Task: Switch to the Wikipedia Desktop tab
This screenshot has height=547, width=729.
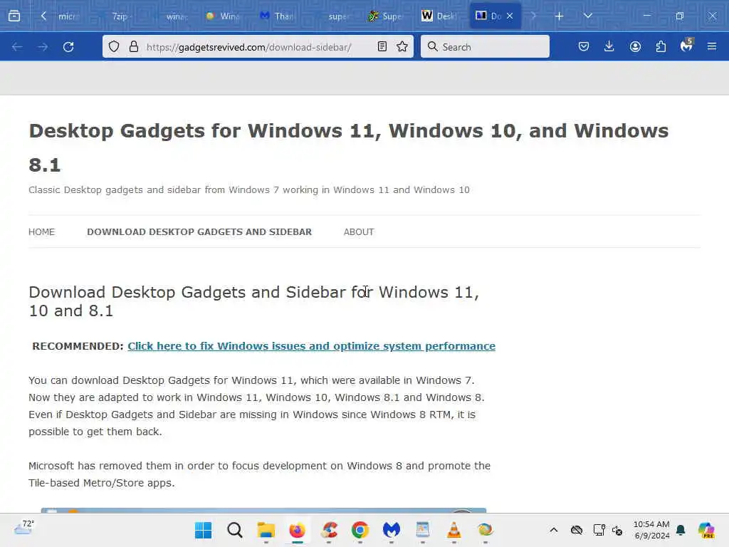Action: (x=439, y=16)
